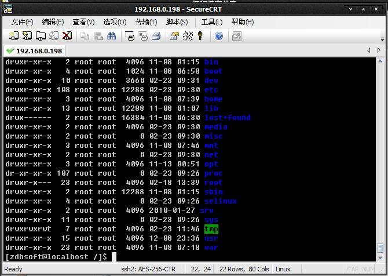Image resolution: width=388 pixels, height=276 pixels.
Task: Click the blue Help question icon
Action: [x=219, y=36]
